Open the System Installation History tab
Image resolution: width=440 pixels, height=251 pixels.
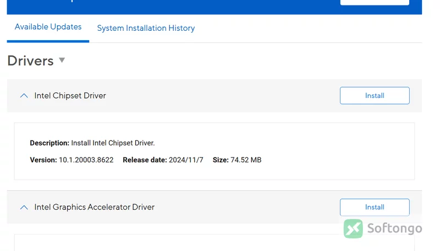[146, 29]
